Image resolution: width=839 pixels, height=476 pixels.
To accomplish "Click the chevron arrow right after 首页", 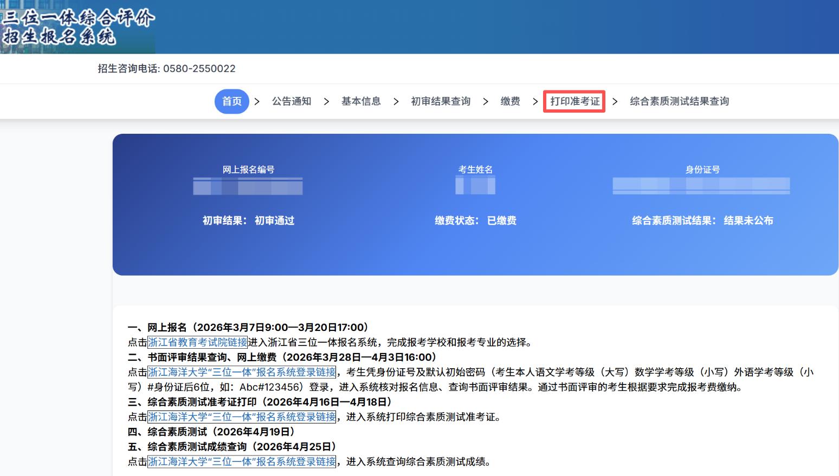I will tap(257, 102).
